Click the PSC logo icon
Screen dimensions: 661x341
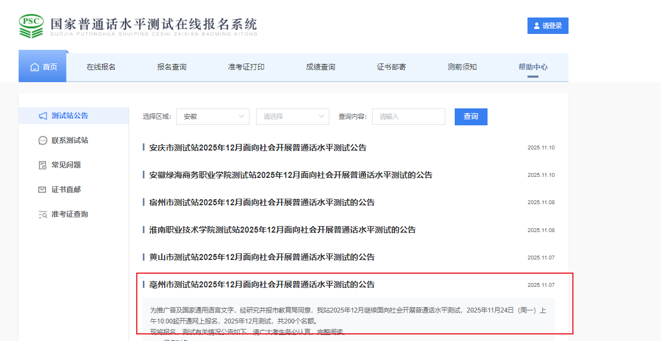31,25
